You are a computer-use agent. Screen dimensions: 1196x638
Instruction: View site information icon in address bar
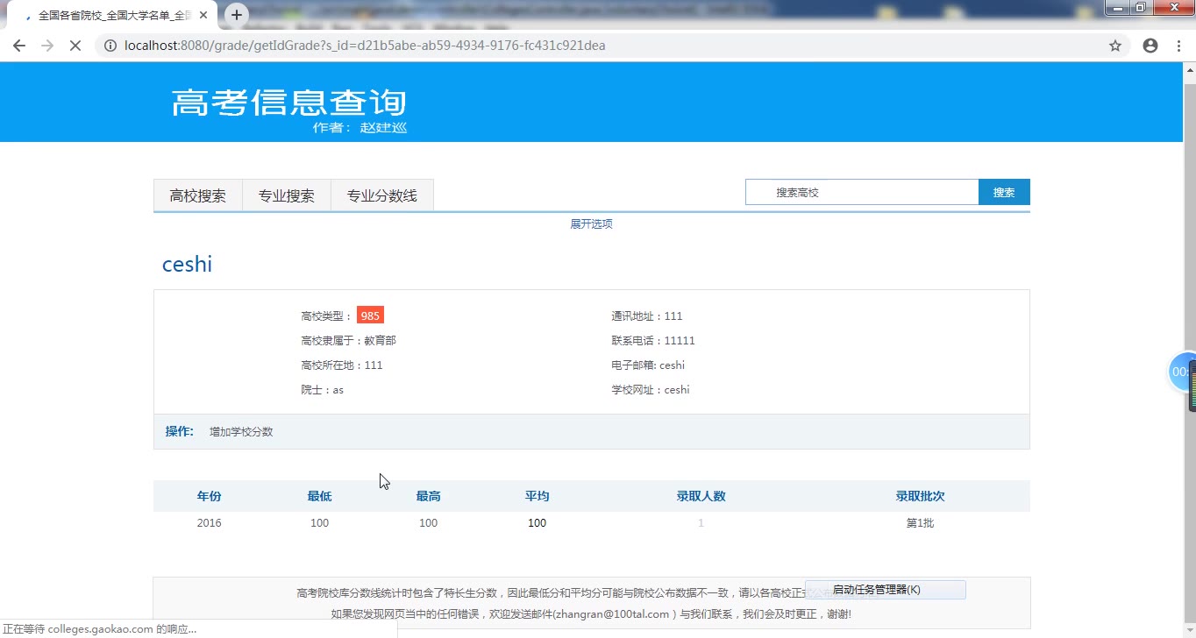point(110,46)
